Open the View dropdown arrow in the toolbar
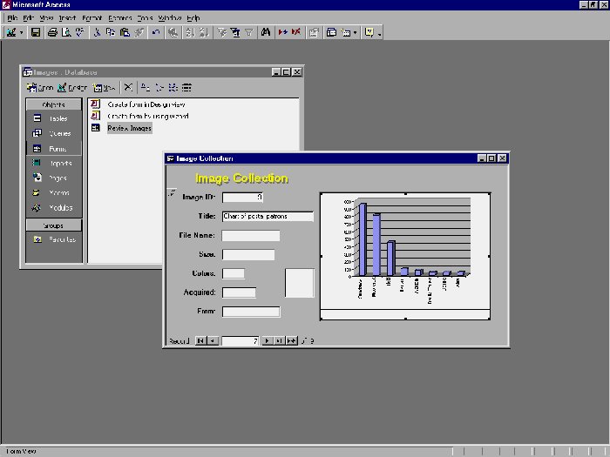The height and width of the screenshot is (457, 610). 22,32
